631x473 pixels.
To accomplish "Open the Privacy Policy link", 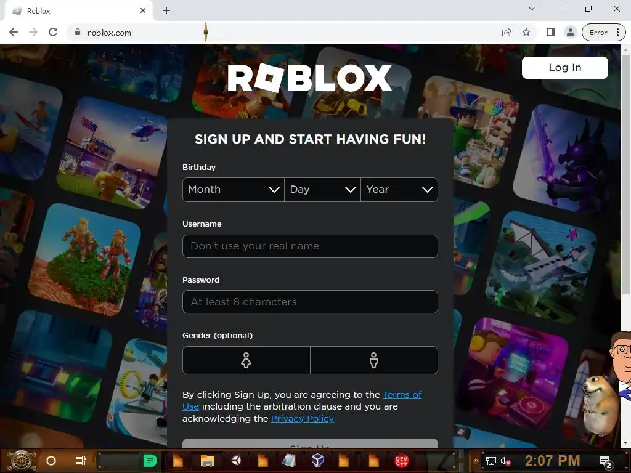I will coord(302,419).
